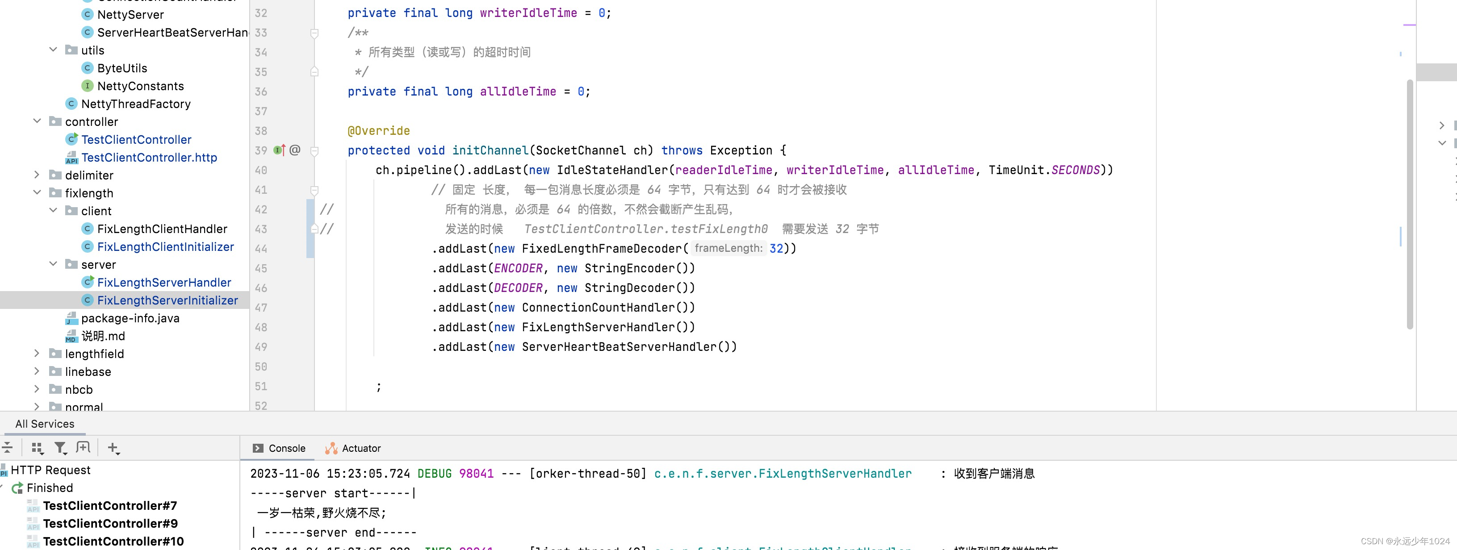Open NettyThreadFactory in project tree
The height and width of the screenshot is (550, 1457).
pyautogui.click(x=136, y=104)
